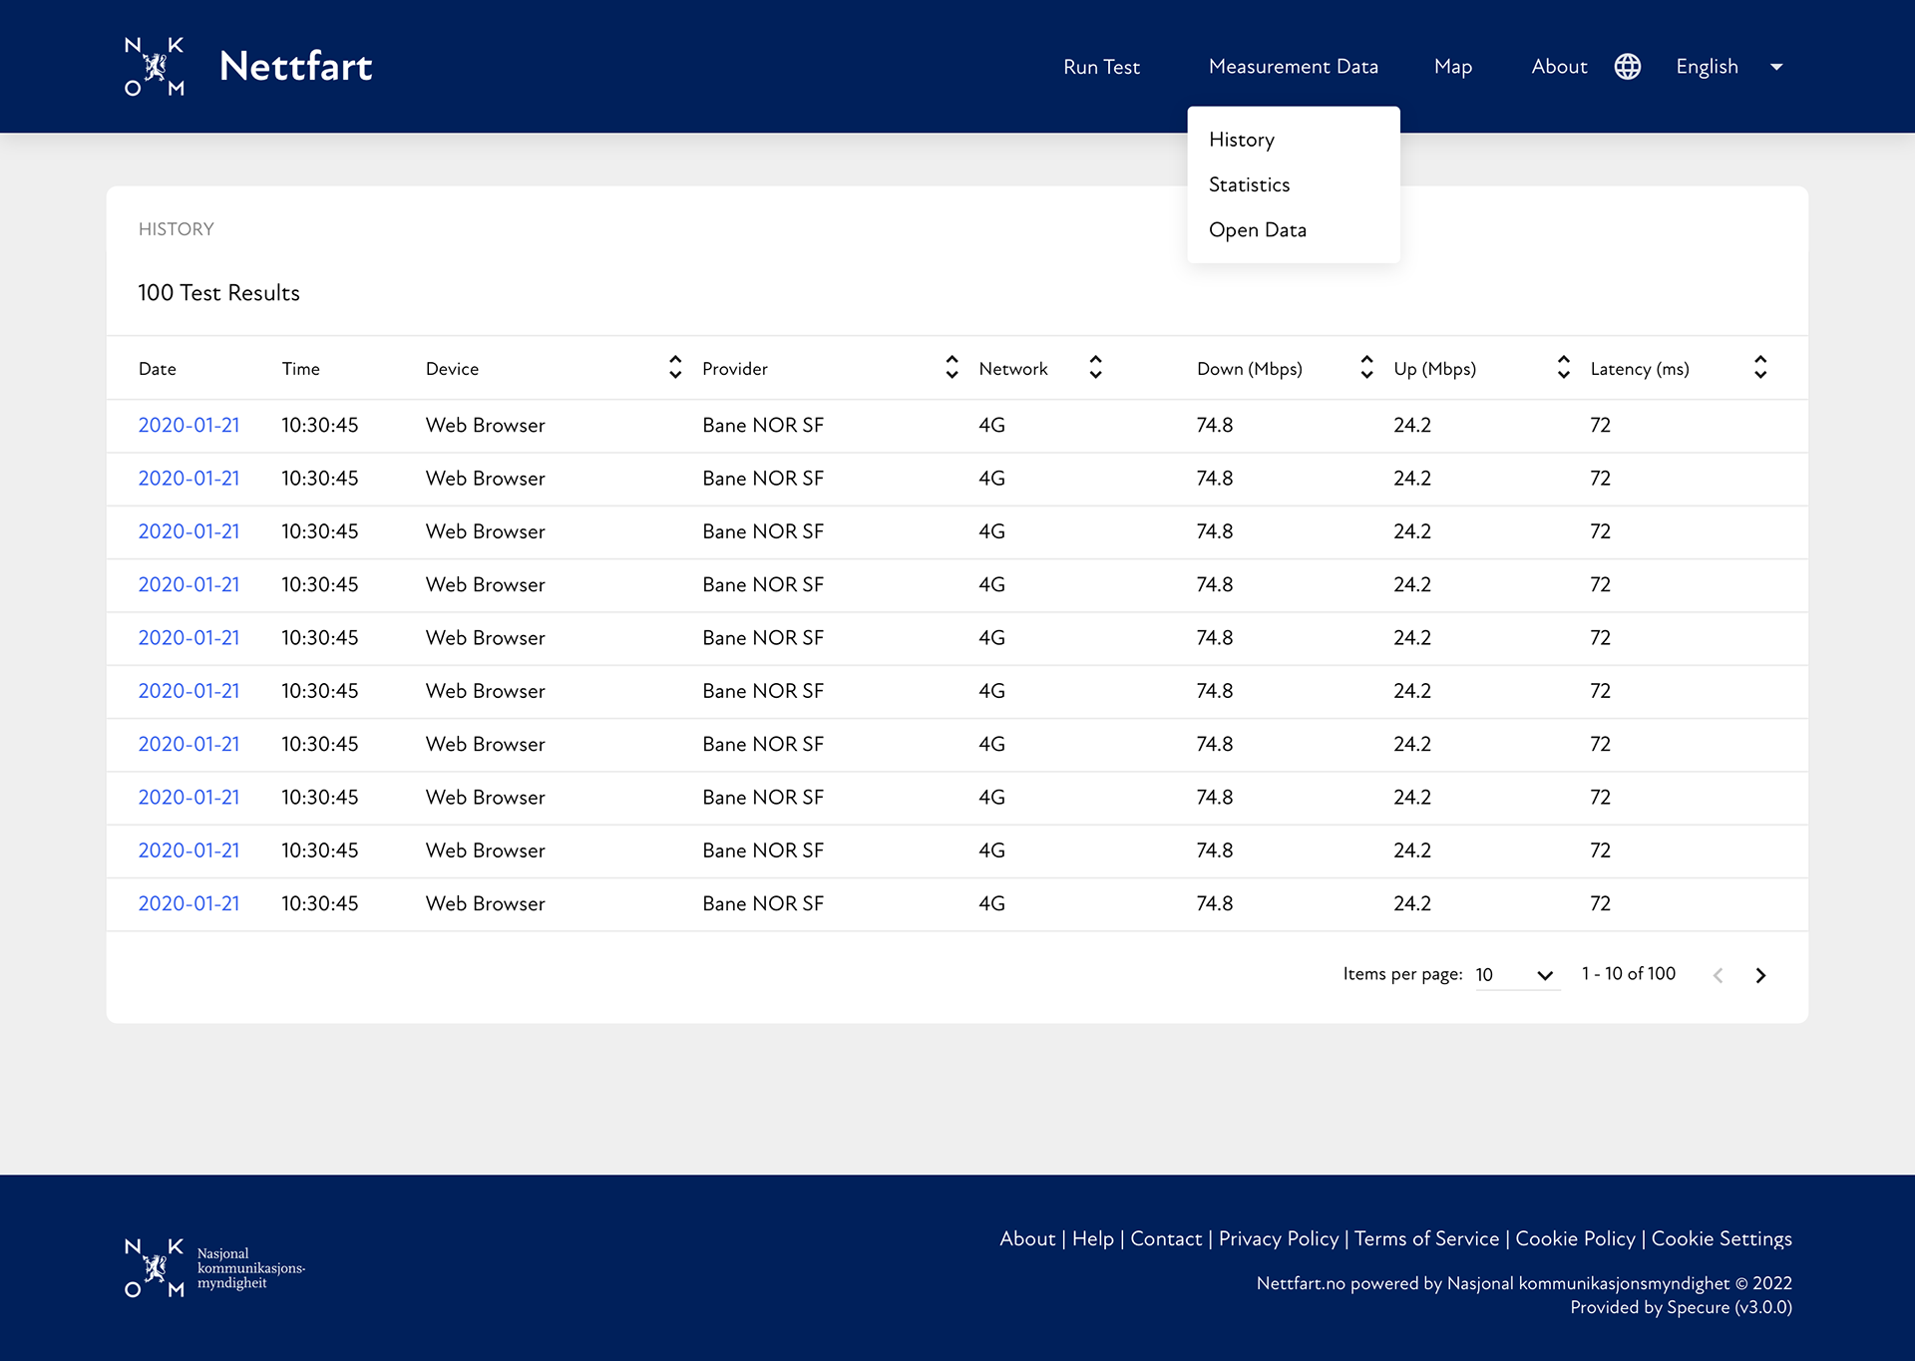Expand the Items per page selector

[1516, 975]
